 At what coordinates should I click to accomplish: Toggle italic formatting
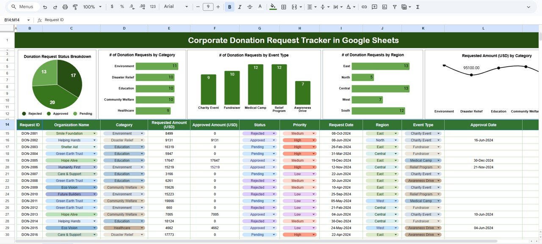pyautogui.click(x=240, y=7)
